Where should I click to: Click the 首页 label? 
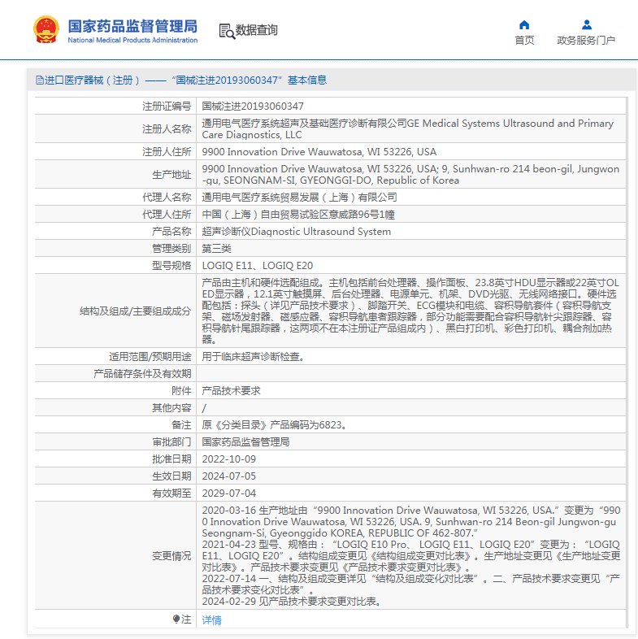524,41
